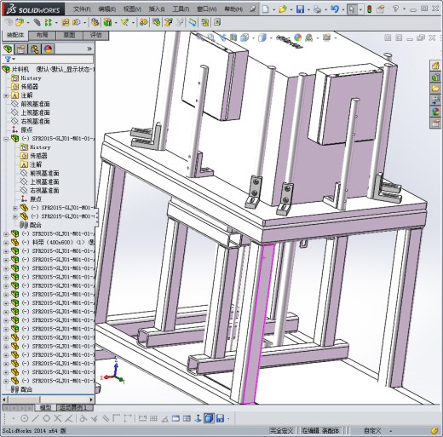The image size is (443, 437).
Task: Collapse the first SPR2015-GLJ01 assembly node
Action: 6,139
